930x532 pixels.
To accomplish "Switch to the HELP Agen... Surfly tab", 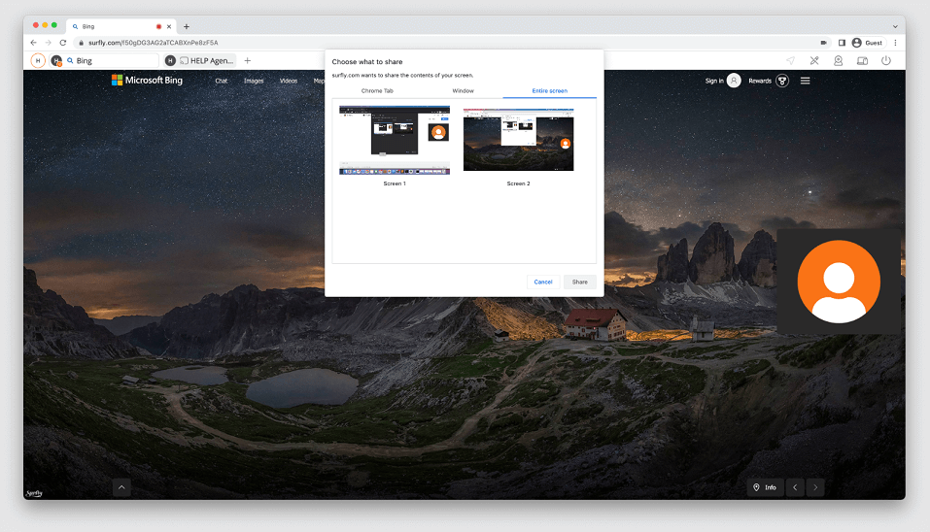I will click(x=200, y=60).
